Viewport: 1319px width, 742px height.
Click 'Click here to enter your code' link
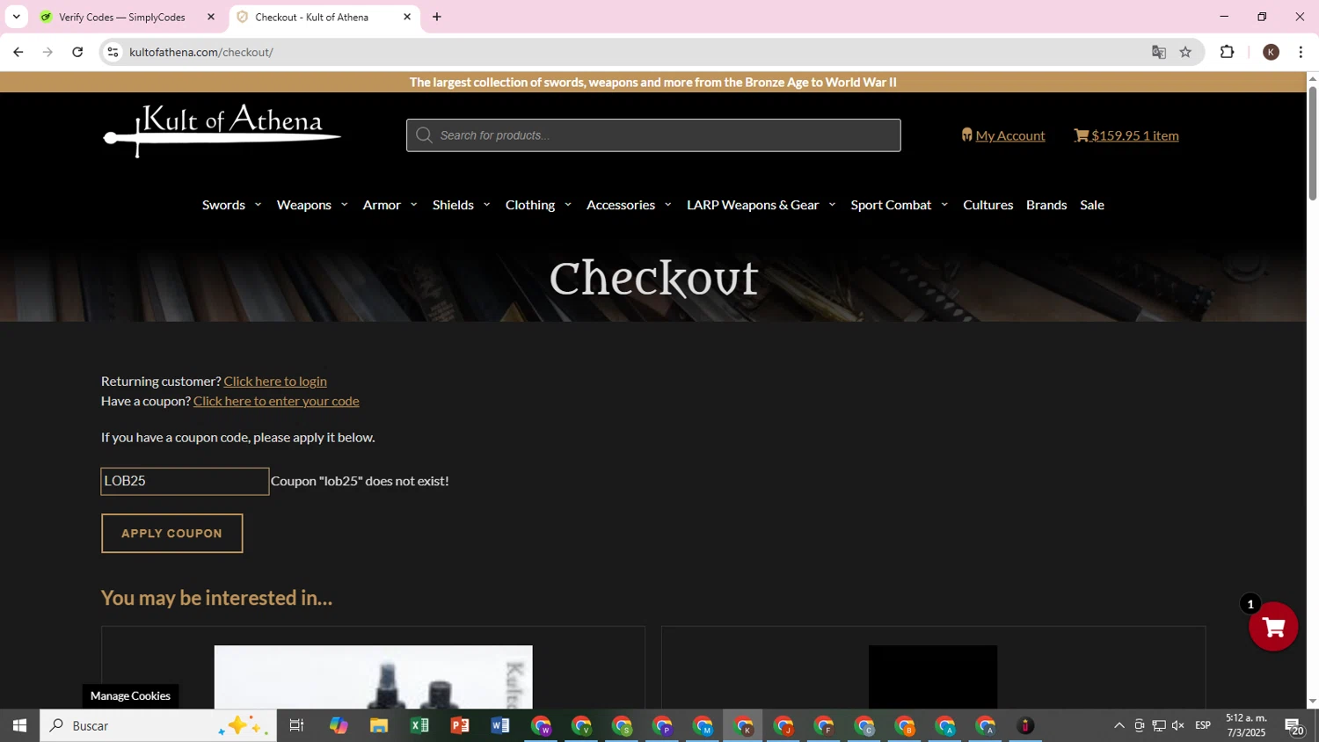(276, 401)
